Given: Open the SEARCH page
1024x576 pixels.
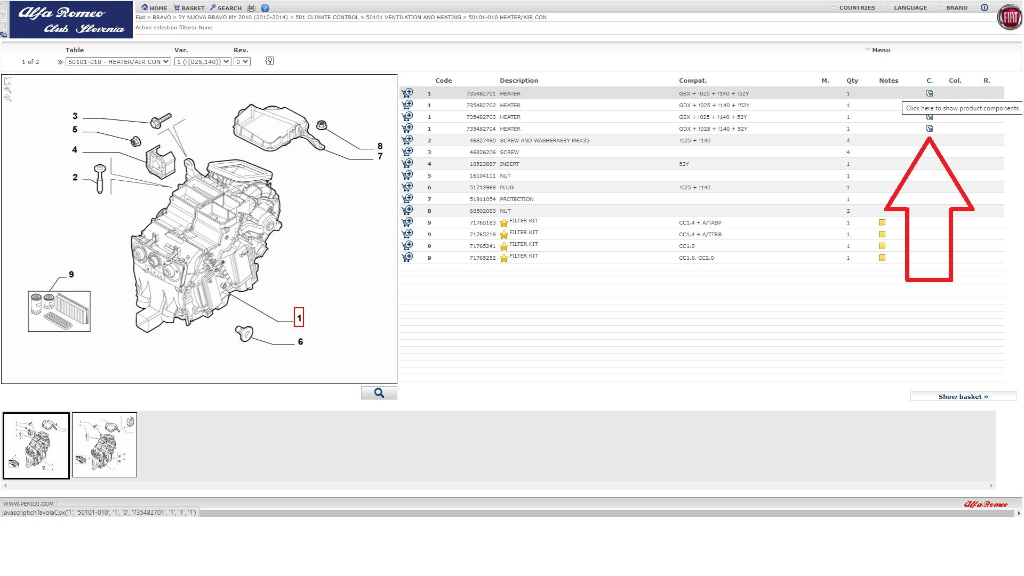Looking at the screenshot, I should coord(226,8).
